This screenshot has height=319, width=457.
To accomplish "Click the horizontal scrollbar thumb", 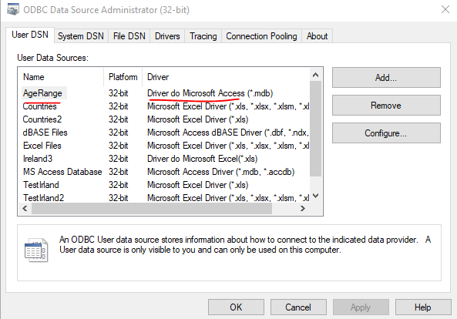I will pos(152,208).
